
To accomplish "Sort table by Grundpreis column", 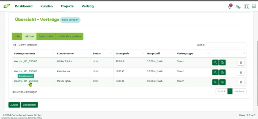I will [x=129, y=54].
